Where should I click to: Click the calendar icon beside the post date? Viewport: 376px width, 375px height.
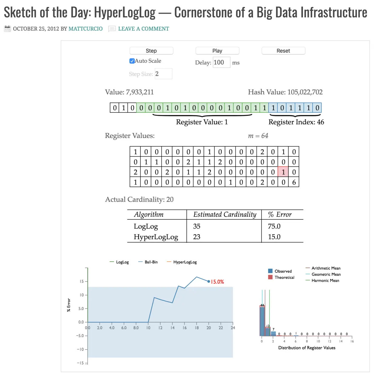click(x=7, y=29)
